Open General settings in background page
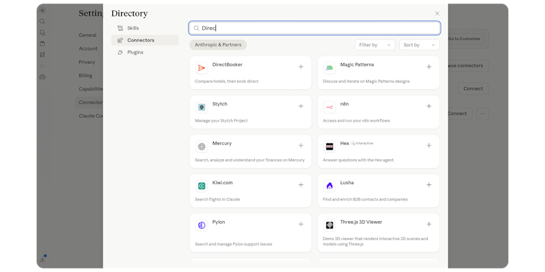The image size is (545, 272). pyautogui.click(x=87, y=35)
